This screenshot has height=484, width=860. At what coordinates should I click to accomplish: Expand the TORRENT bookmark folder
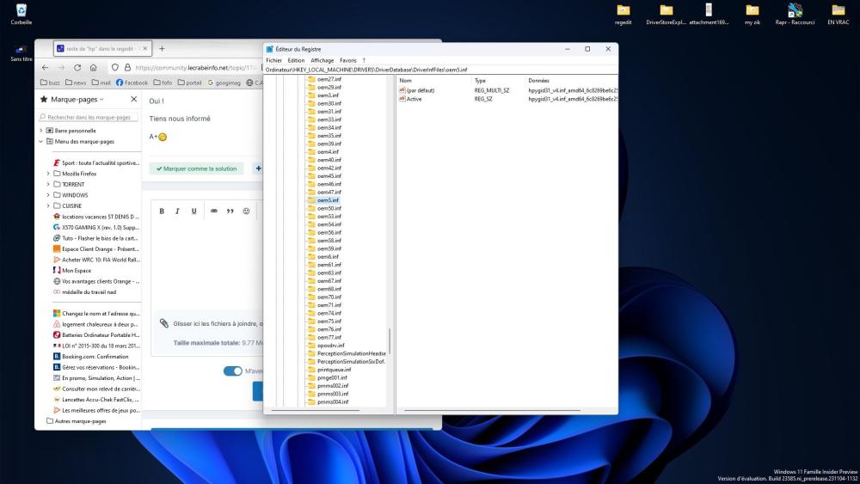pos(48,184)
